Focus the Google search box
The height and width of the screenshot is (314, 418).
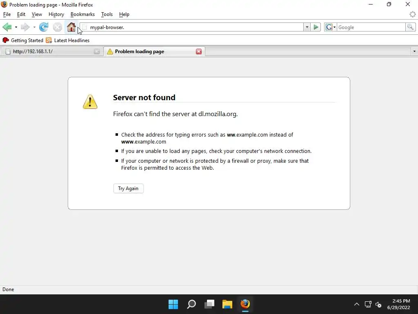[371, 27]
